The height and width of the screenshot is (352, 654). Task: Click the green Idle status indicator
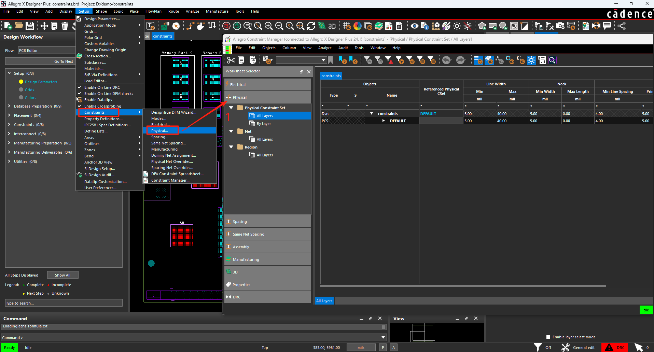click(x=646, y=310)
